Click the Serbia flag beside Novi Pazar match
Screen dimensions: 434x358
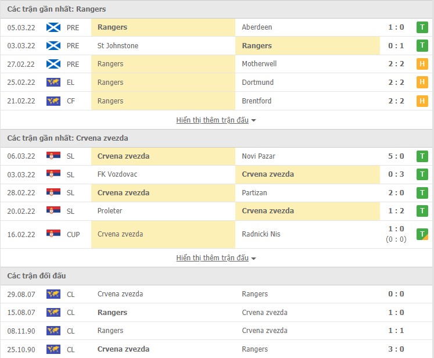click(53, 156)
